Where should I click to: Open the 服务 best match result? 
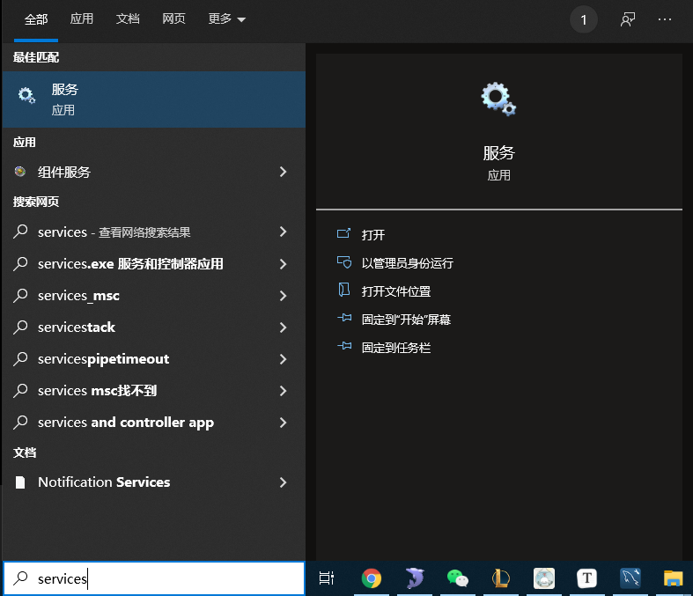coord(154,99)
